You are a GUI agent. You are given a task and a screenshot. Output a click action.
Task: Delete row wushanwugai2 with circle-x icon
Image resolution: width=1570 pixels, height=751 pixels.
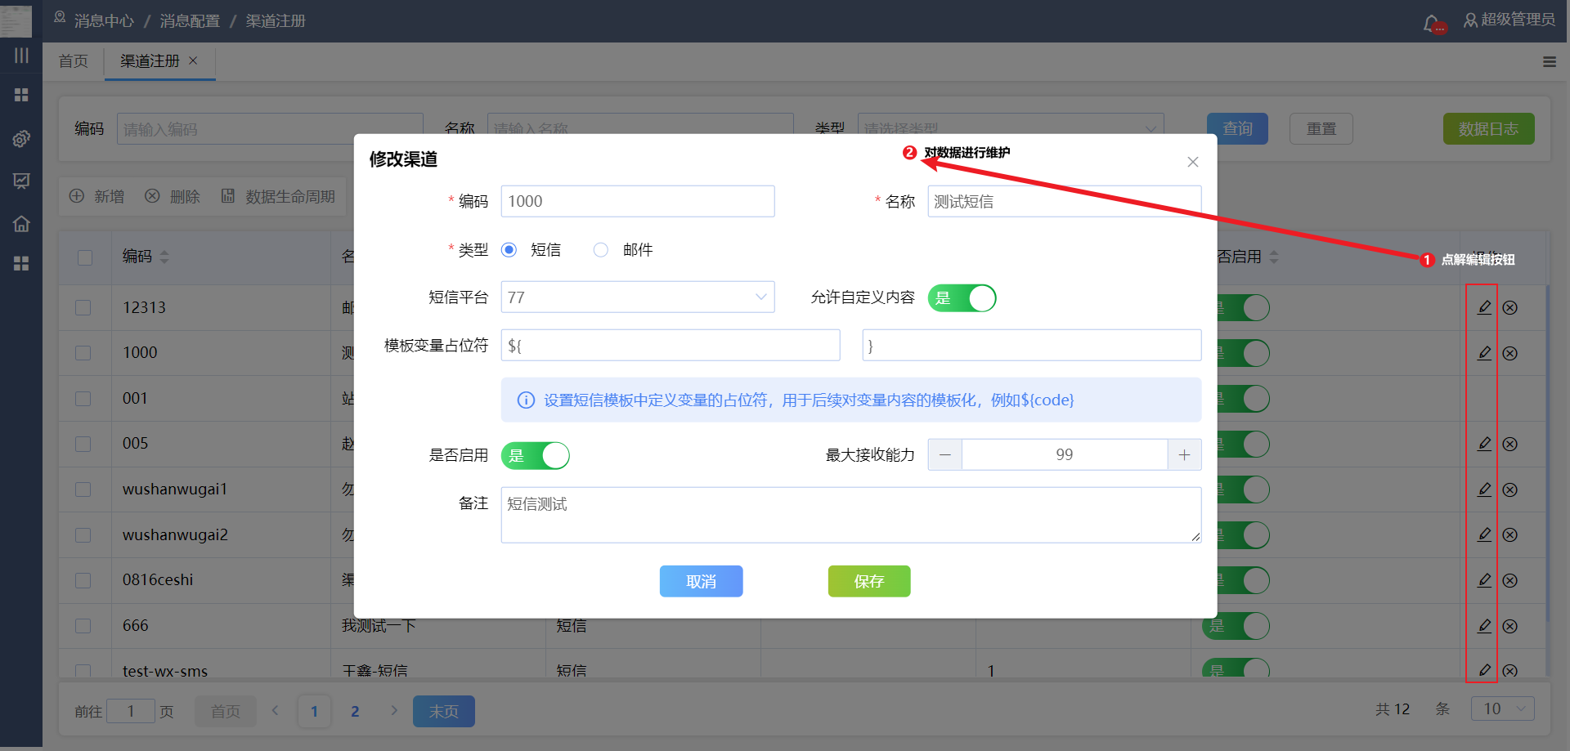coord(1510,534)
